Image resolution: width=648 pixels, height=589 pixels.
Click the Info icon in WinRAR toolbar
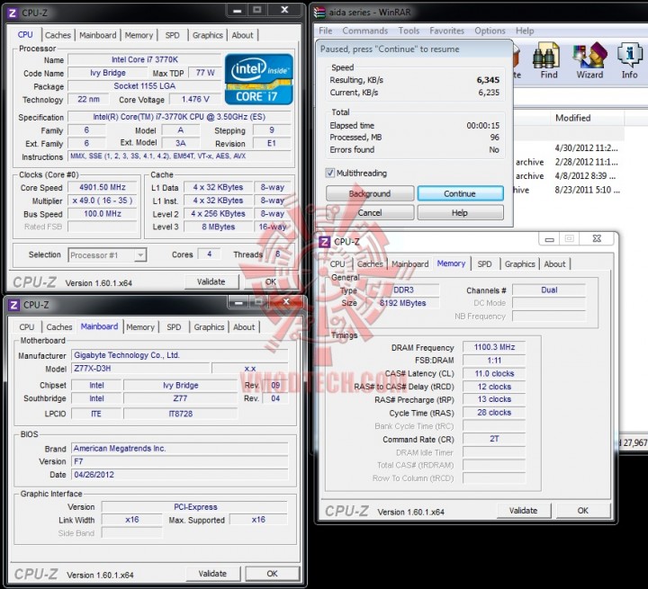[629, 61]
